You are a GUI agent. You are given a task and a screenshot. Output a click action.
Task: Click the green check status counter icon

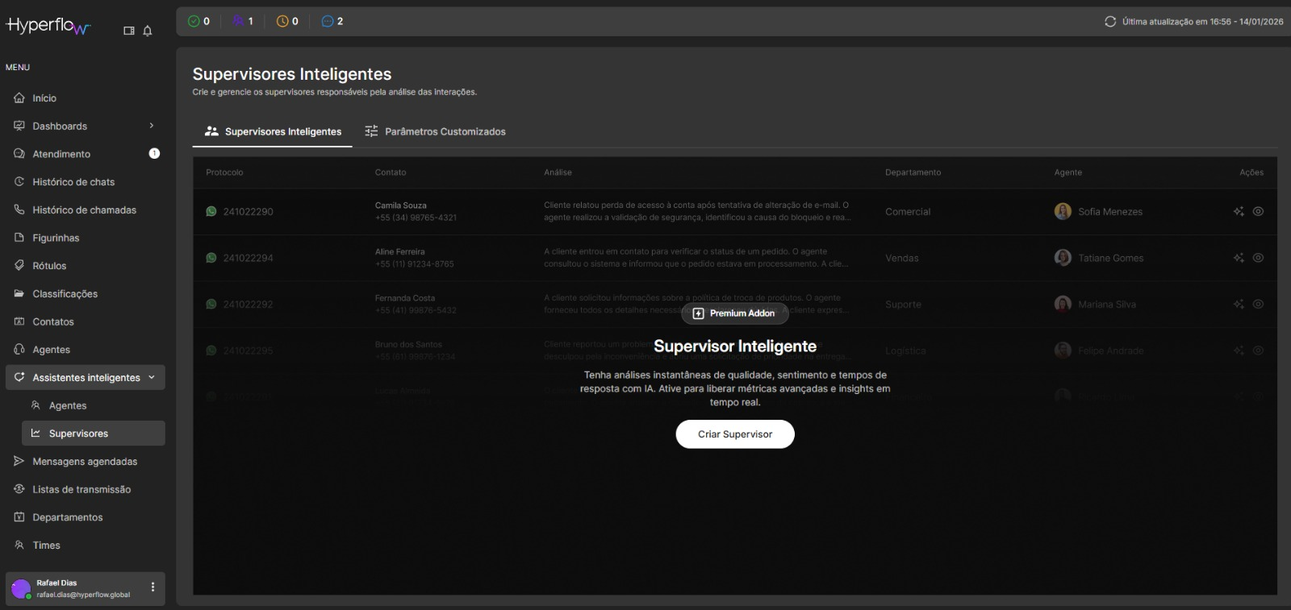[194, 21]
